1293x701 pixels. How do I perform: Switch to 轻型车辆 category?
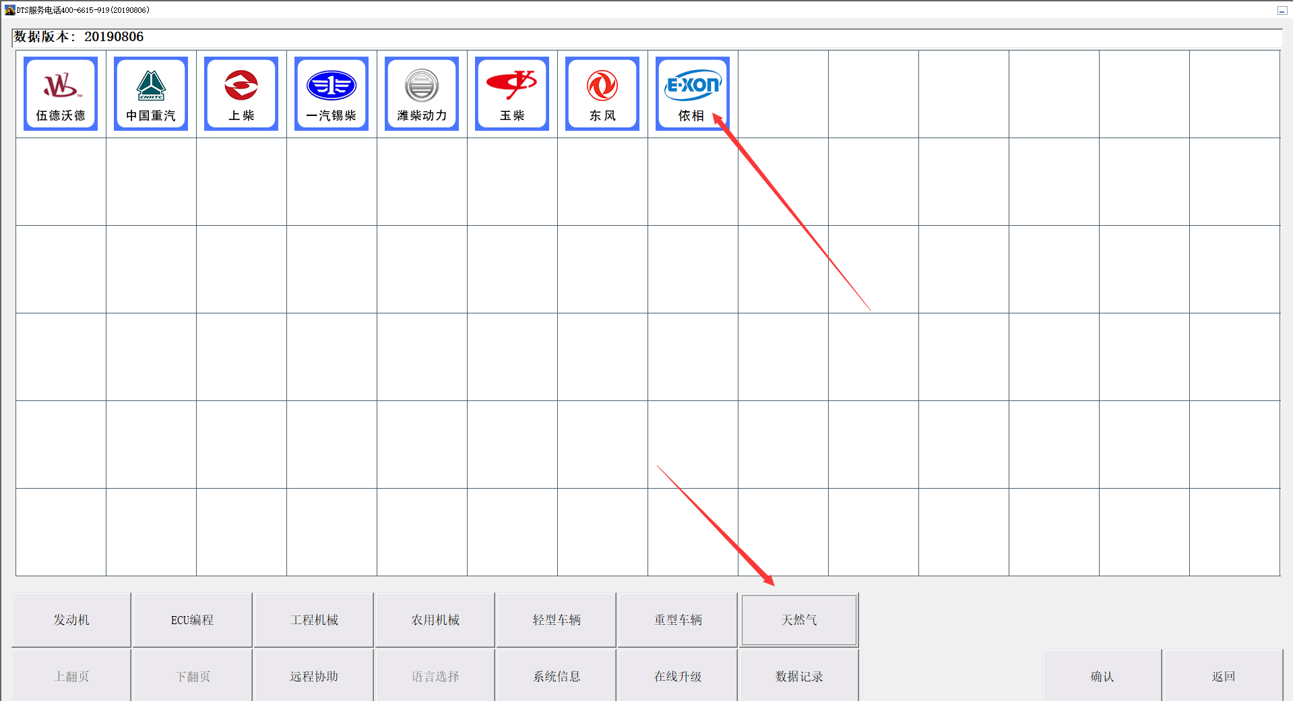click(557, 620)
